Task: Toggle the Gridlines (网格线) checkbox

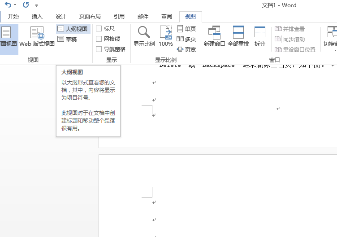Action: (x=99, y=39)
